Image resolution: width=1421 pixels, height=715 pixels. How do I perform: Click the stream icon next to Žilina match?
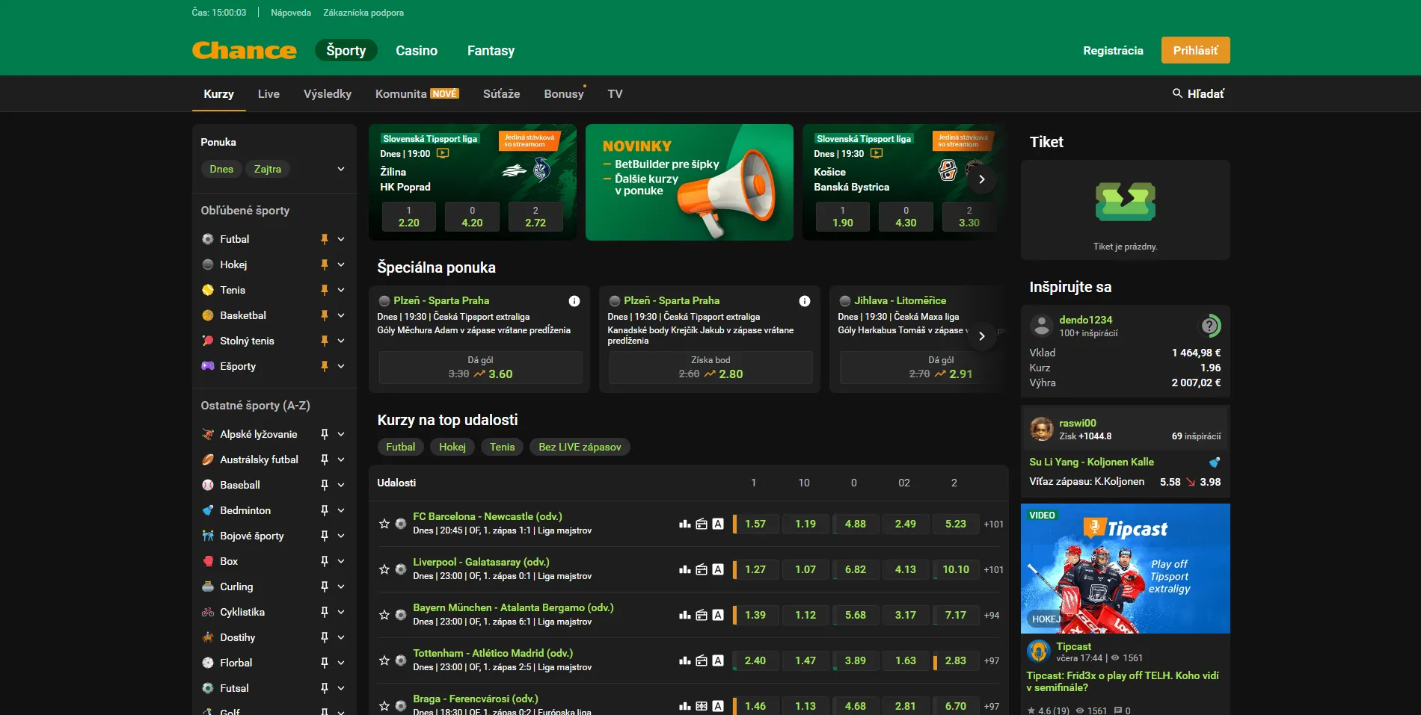coord(442,154)
